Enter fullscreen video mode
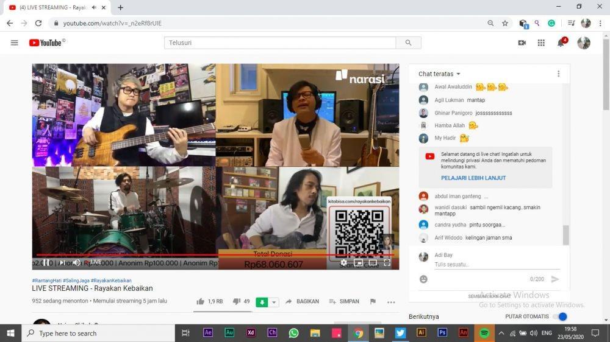The image size is (610, 342). tap(387, 263)
